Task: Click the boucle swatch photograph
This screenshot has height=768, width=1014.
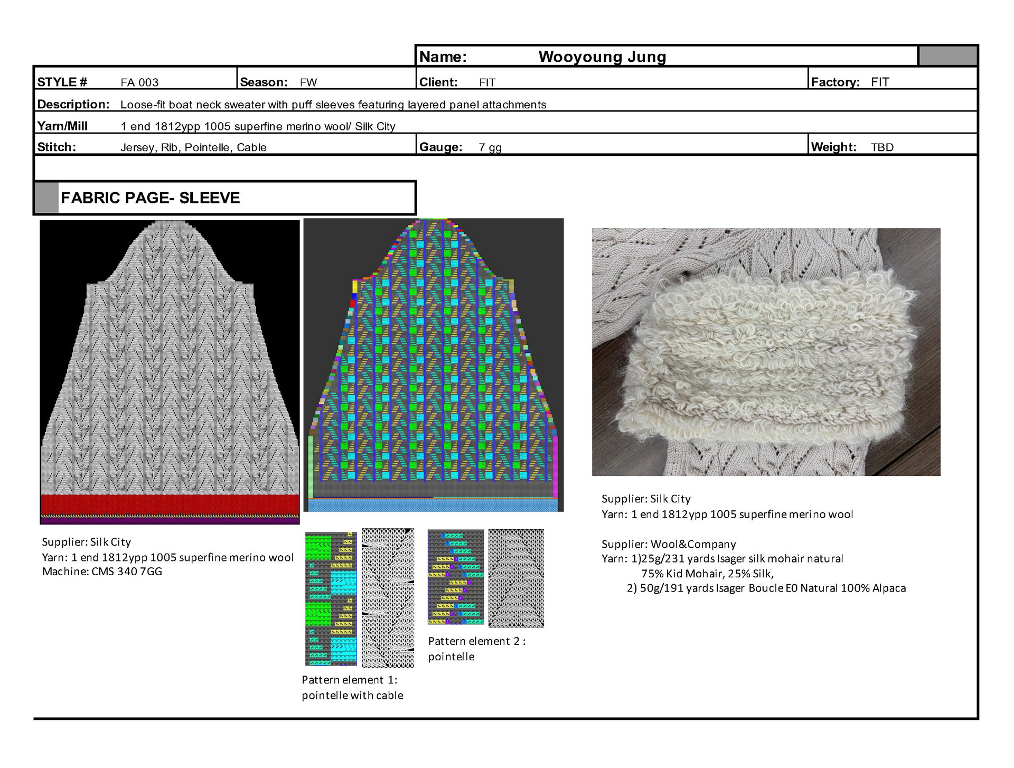Action: click(x=766, y=352)
